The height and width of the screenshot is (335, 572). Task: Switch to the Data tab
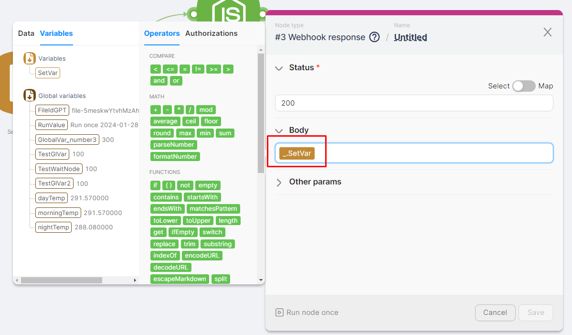tap(26, 33)
